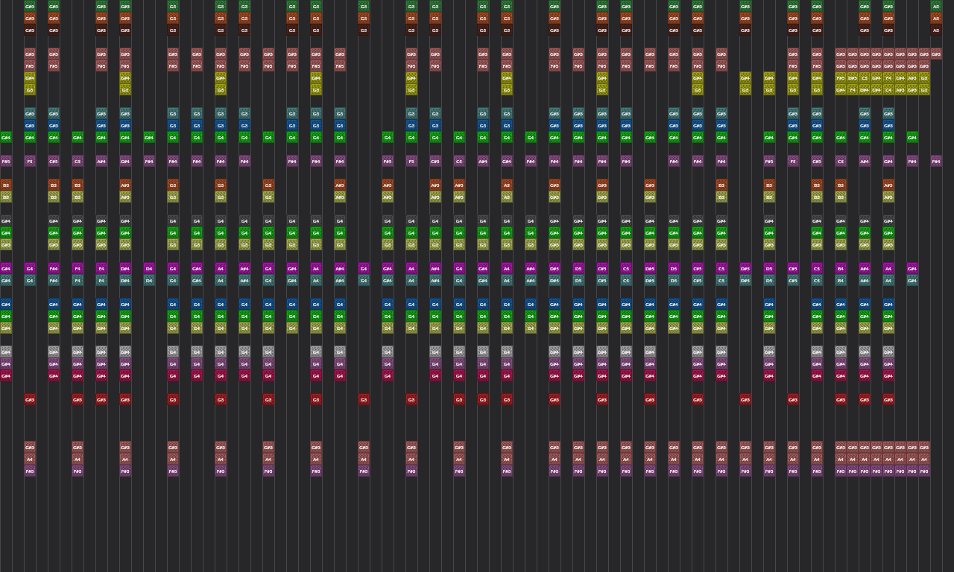Image resolution: width=954 pixels, height=572 pixels.
Task: Select the dark brown A3 note
Action: coord(936,30)
